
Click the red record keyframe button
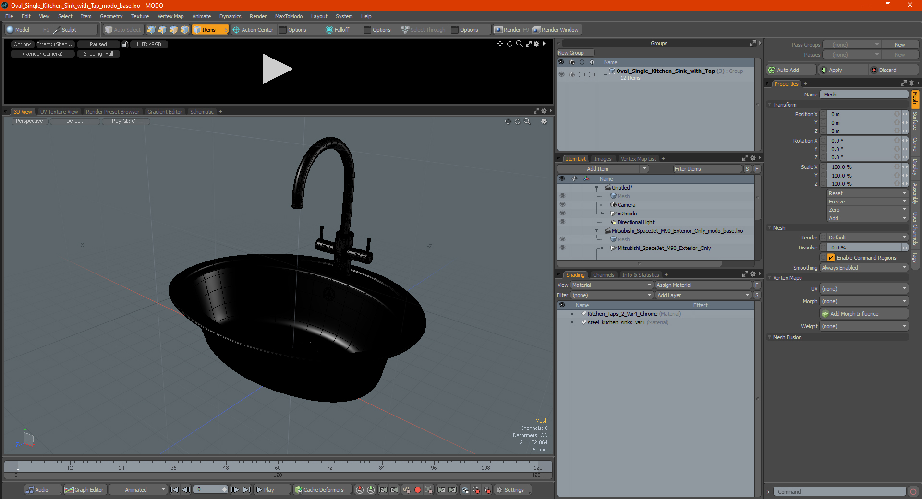coord(418,490)
